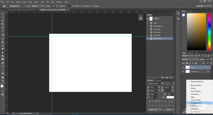Toggle the Anti-alias checkbox
Screen dimensions: 213x115
[x=73, y=6]
